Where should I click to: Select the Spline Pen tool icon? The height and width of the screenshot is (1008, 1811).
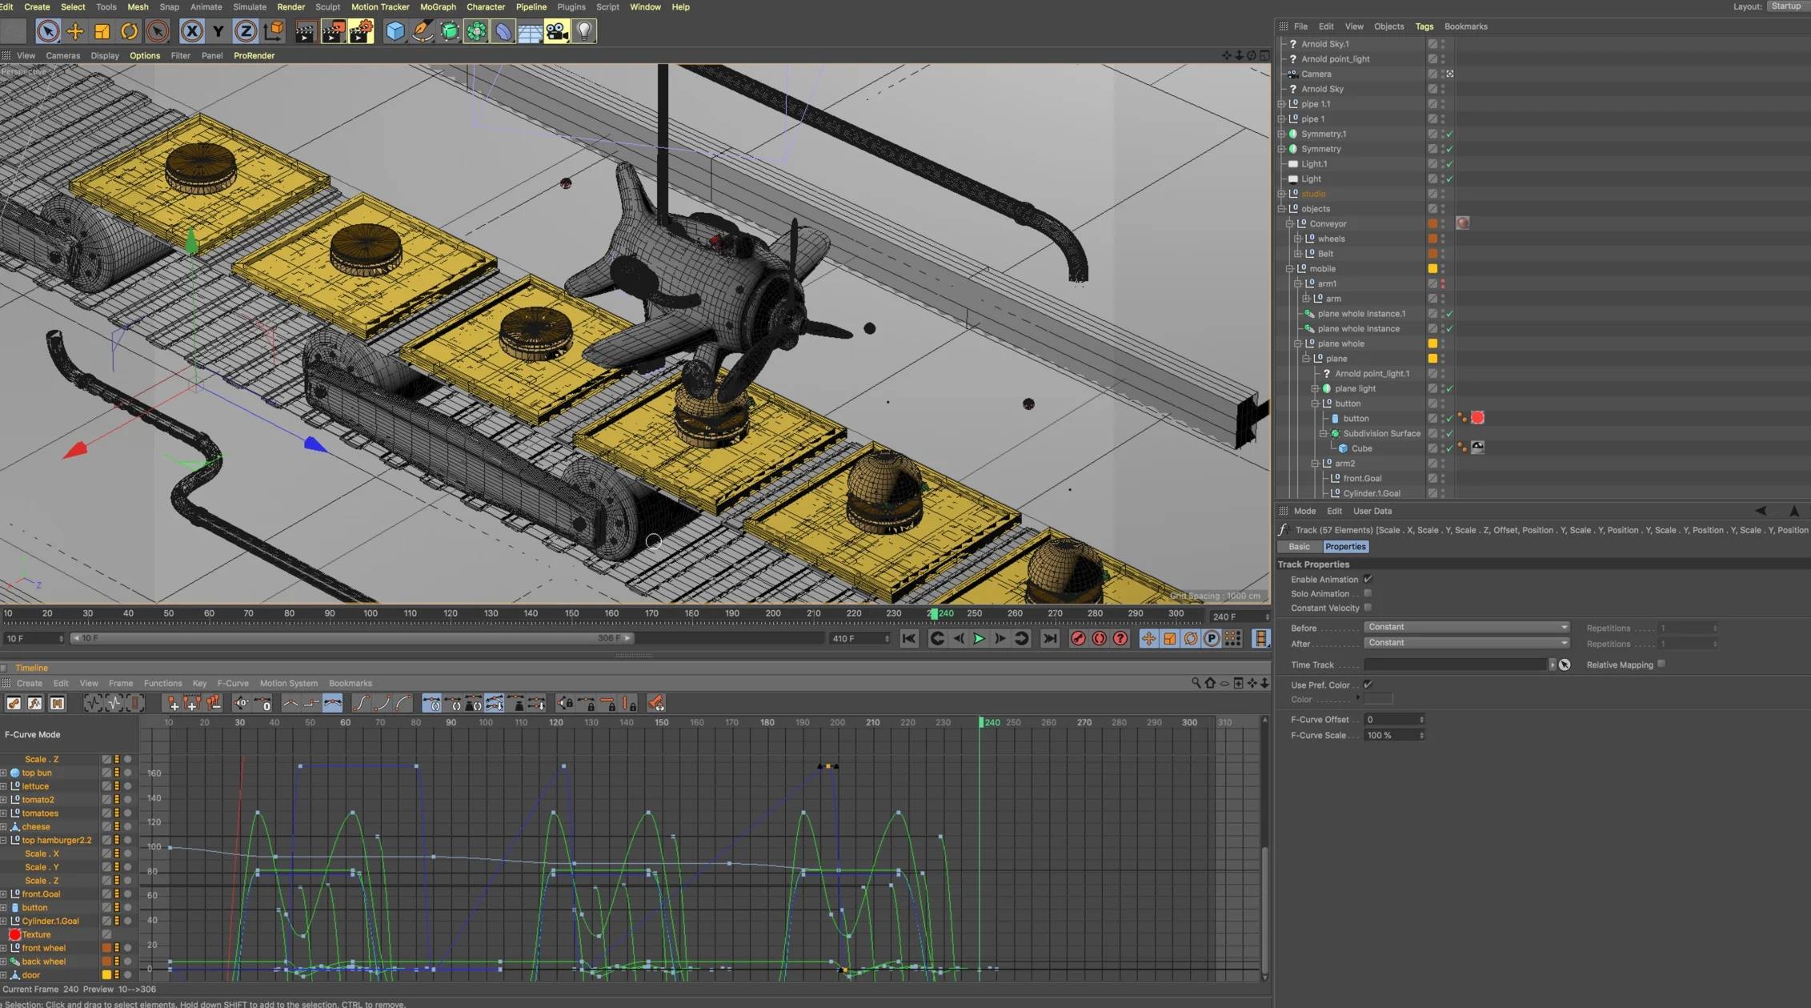423,31
